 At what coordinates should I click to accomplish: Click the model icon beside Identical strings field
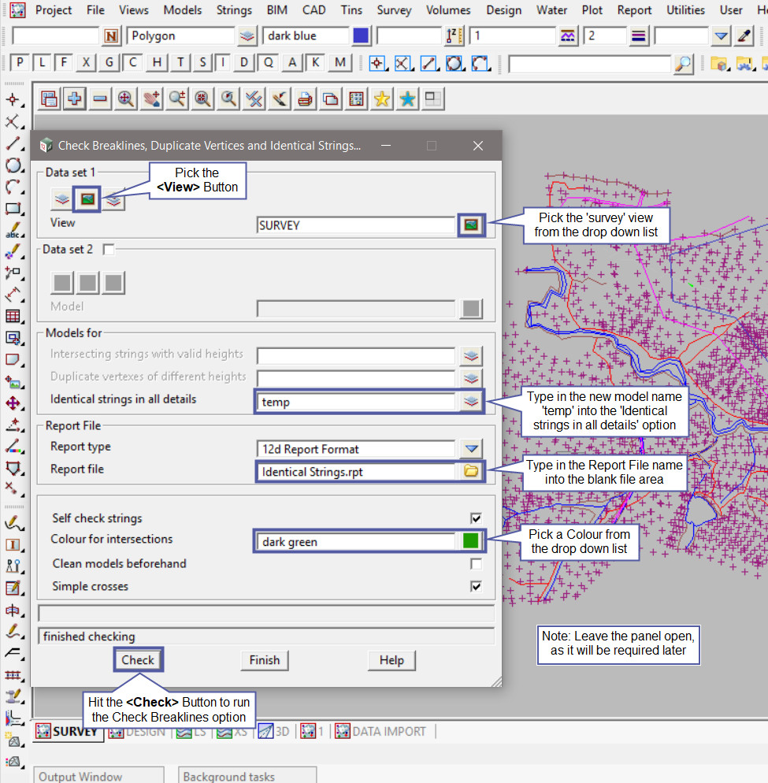tap(471, 402)
